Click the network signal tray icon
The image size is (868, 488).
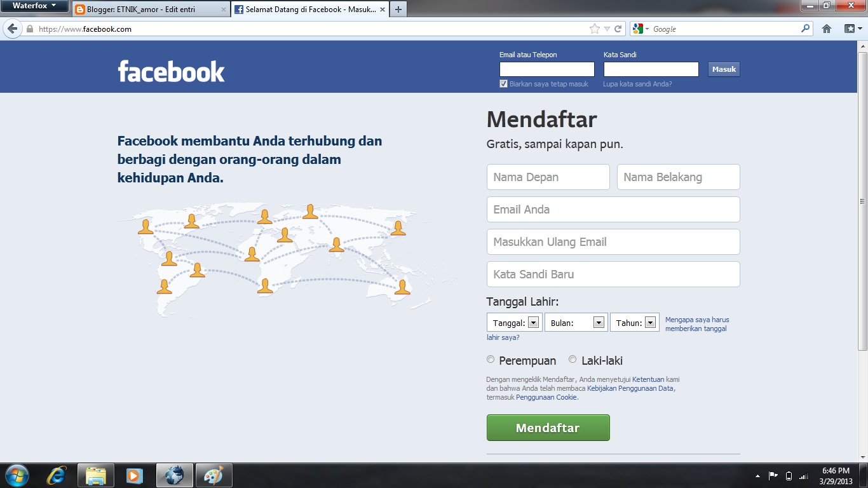tap(804, 475)
